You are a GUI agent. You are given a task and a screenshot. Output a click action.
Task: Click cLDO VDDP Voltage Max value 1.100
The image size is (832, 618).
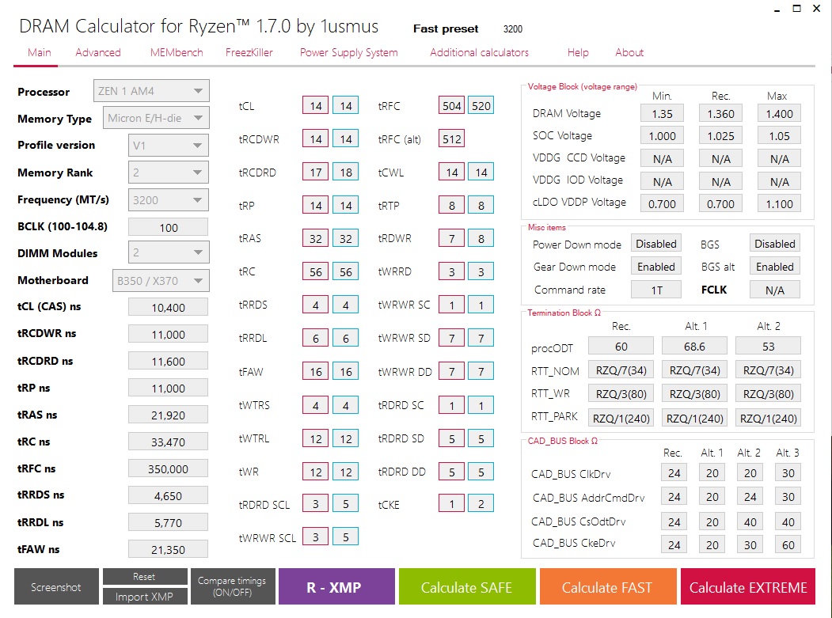779,203
